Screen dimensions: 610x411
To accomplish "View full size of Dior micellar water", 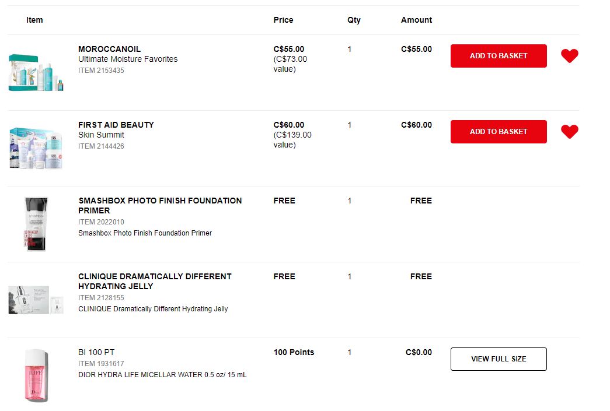I will point(499,359).
